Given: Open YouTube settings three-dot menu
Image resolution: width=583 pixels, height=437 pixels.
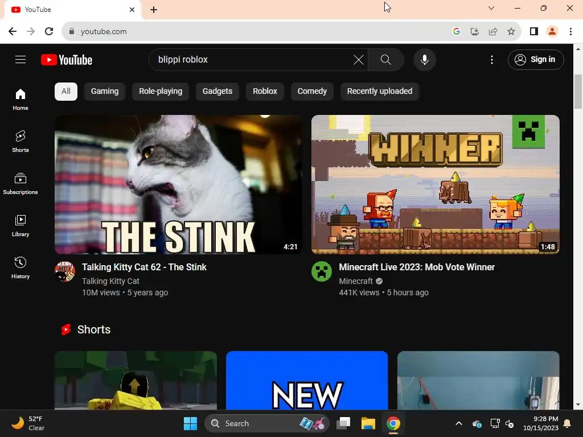Looking at the screenshot, I should click(491, 60).
